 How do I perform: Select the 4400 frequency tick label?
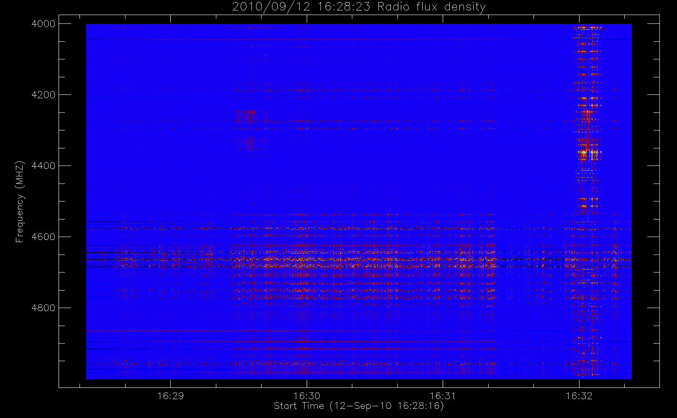point(44,166)
